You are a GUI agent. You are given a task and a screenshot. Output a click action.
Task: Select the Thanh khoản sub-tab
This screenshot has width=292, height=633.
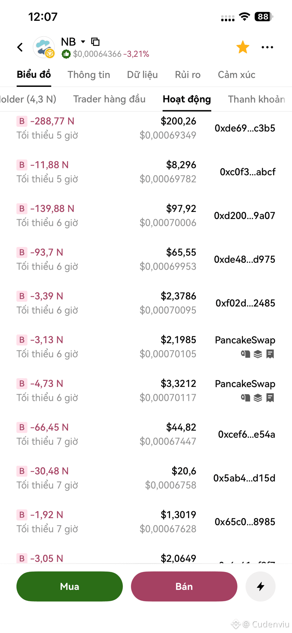pyautogui.click(x=257, y=99)
